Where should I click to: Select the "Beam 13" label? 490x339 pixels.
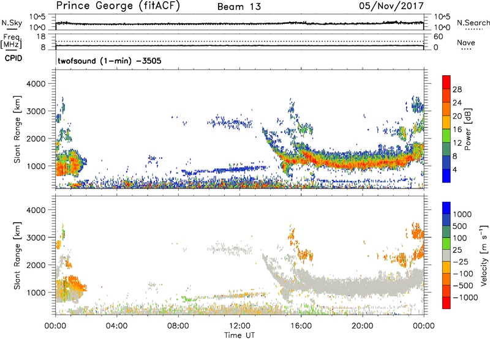click(239, 7)
